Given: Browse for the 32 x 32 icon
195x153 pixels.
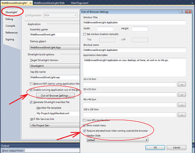Looking at the screenshot, I should [182, 94].
